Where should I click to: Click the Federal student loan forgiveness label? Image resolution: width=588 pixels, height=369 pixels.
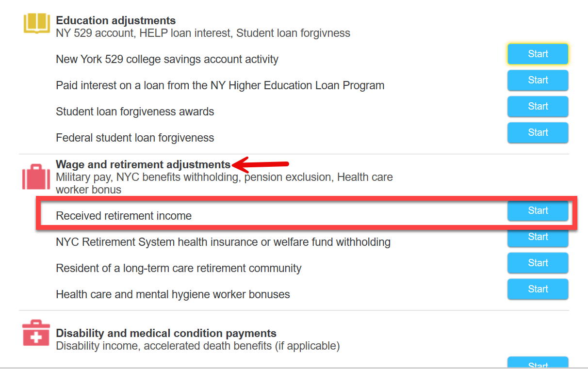pos(135,138)
